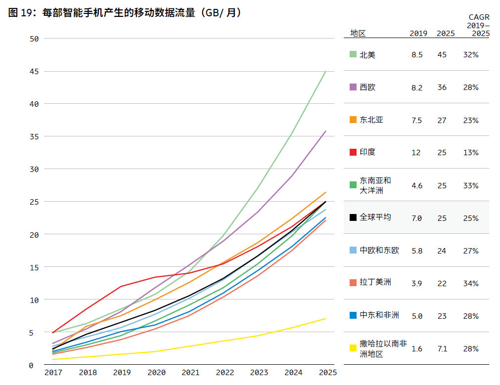Click the light green 北美 legend swatch

[353, 54]
